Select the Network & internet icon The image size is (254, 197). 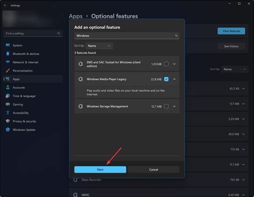(x=8, y=62)
